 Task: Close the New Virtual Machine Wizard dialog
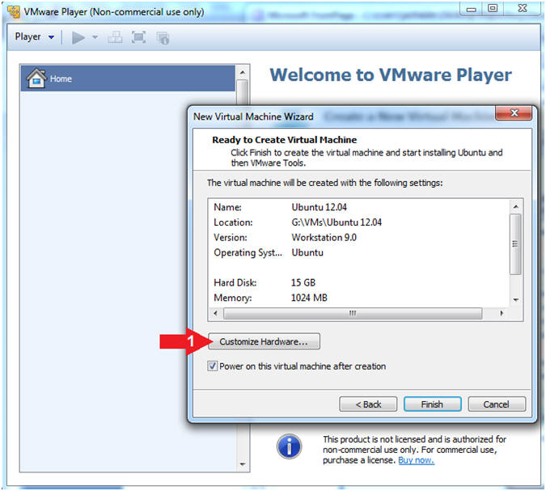[x=514, y=113]
